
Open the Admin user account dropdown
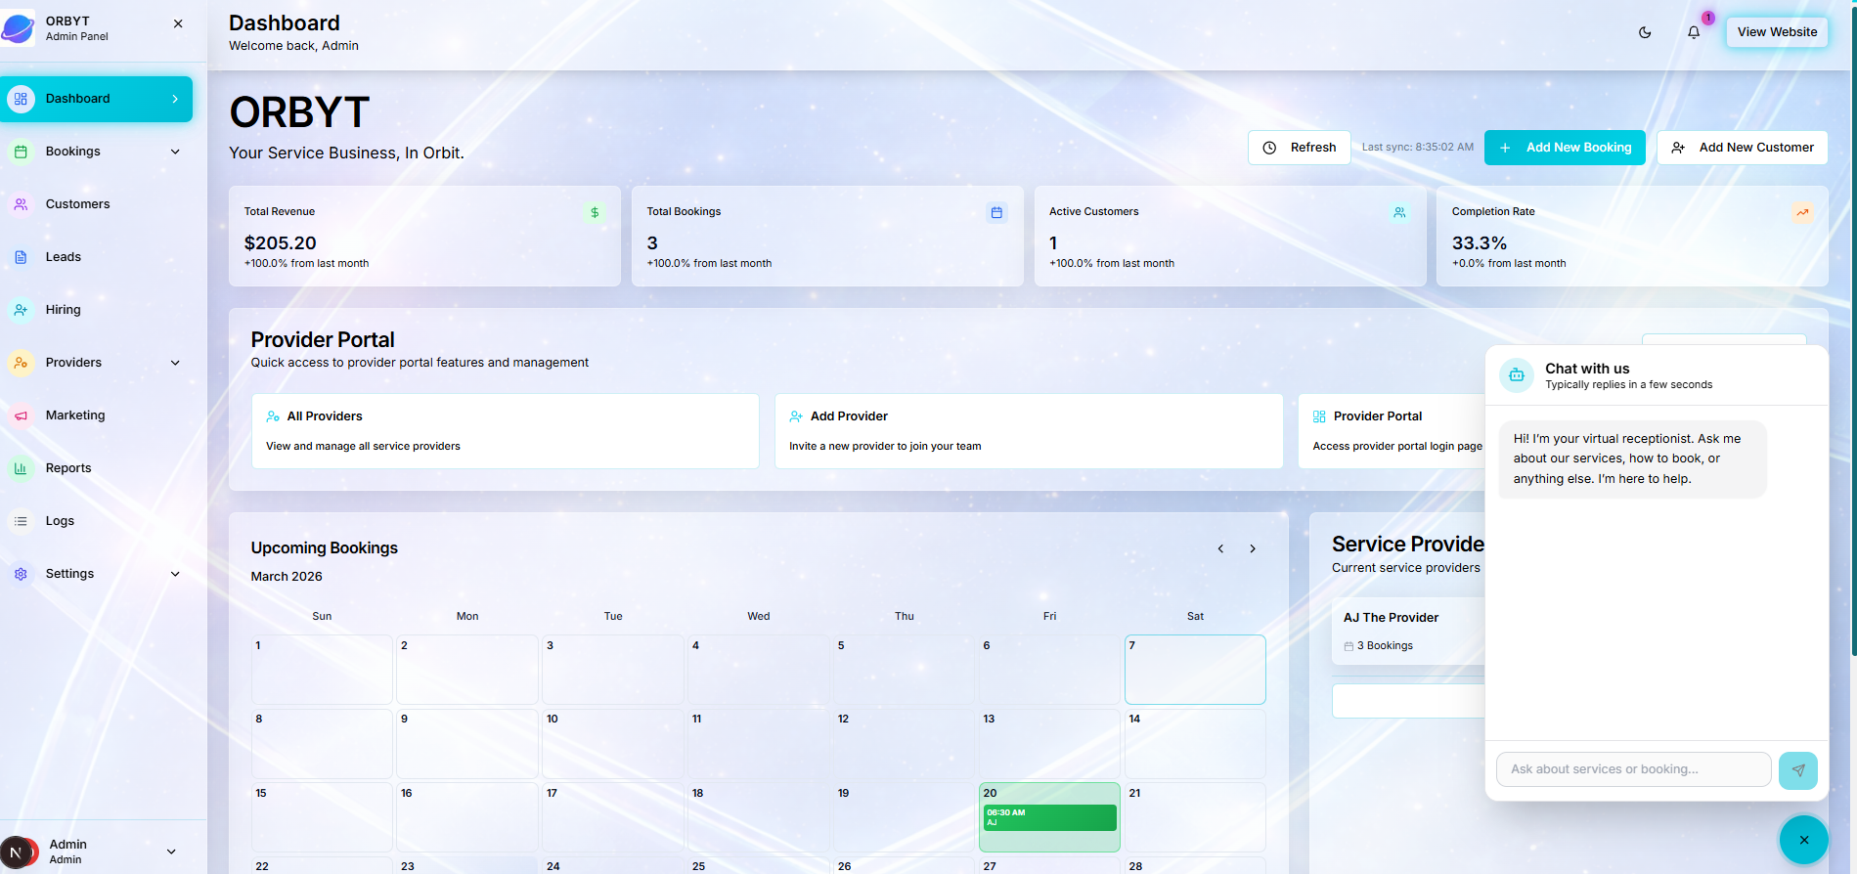[171, 852]
